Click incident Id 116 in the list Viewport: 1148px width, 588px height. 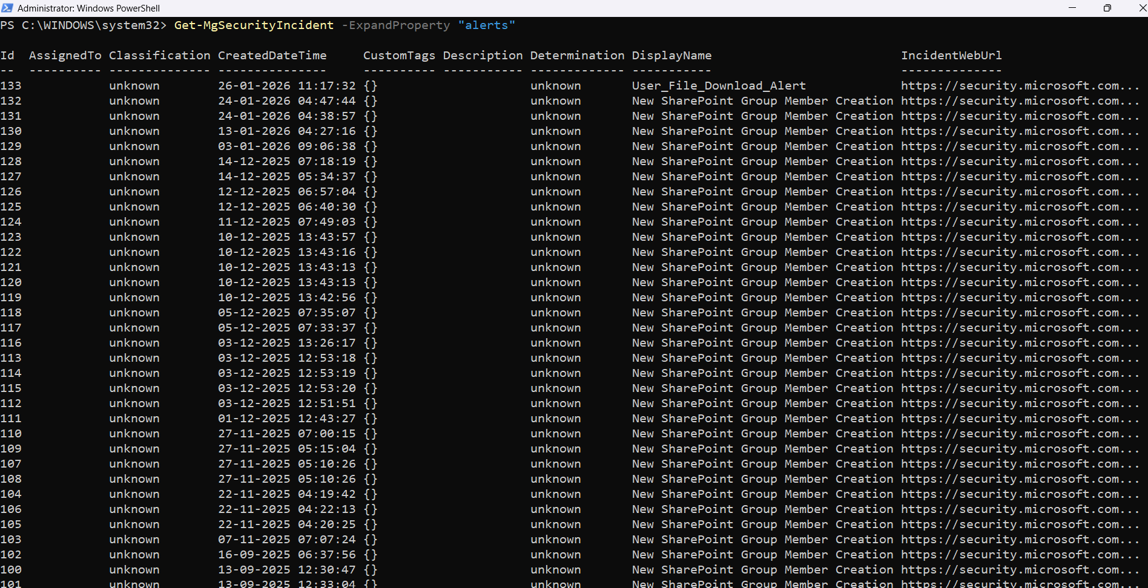click(11, 343)
